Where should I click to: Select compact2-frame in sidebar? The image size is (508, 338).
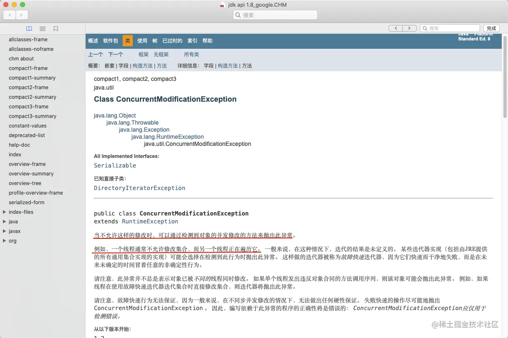(28, 88)
